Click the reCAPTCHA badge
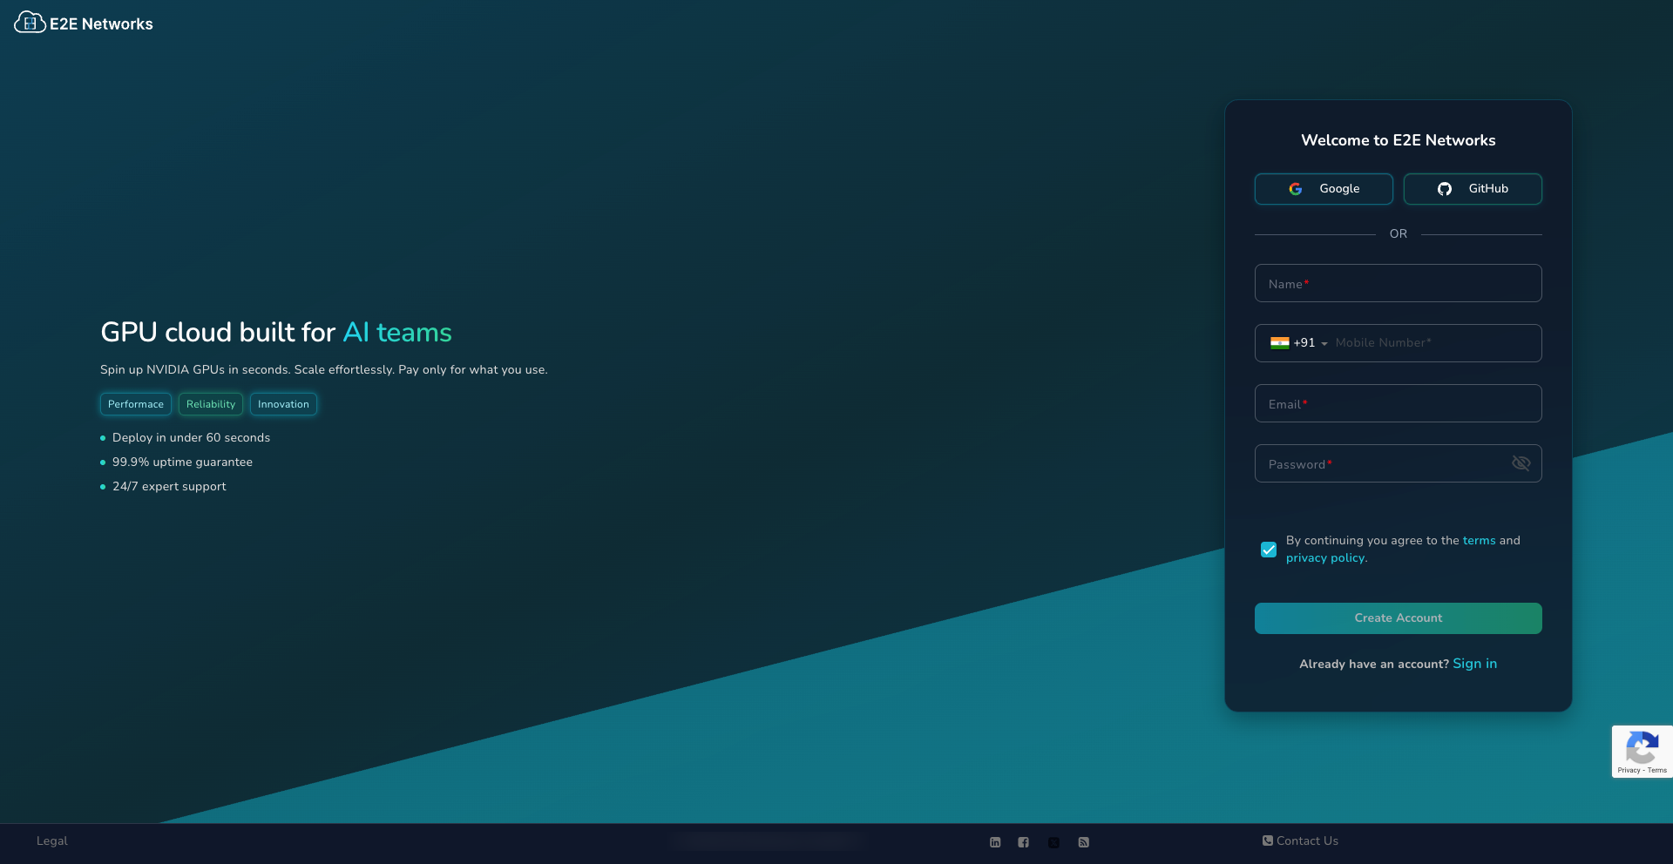This screenshot has height=864, width=1673. point(1643,752)
